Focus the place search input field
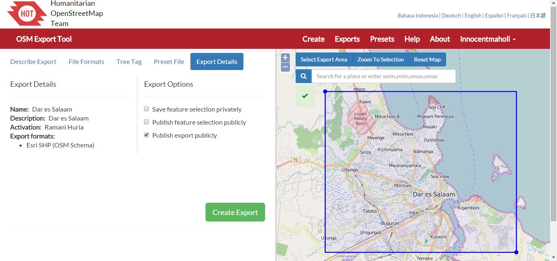 383,76
